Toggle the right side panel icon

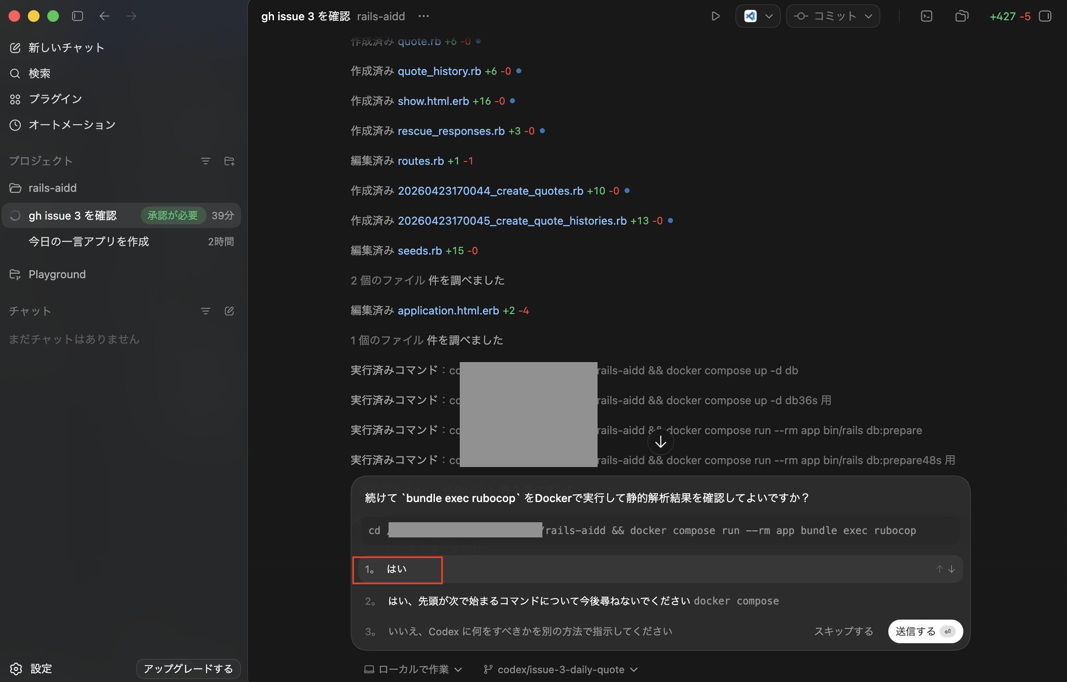click(1045, 16)
